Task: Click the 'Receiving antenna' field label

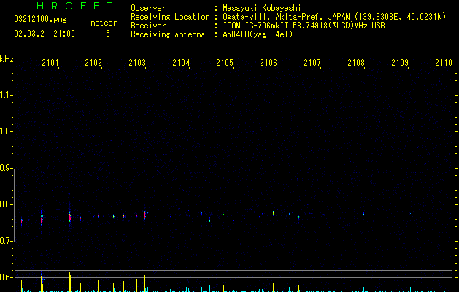Action: tap(168, 34)
